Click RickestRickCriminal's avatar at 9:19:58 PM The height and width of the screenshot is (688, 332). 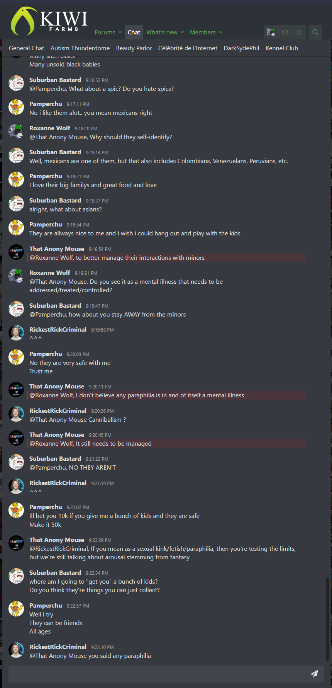pos(16,333)
